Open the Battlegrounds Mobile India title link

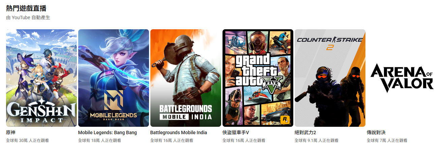click(179, 132)
